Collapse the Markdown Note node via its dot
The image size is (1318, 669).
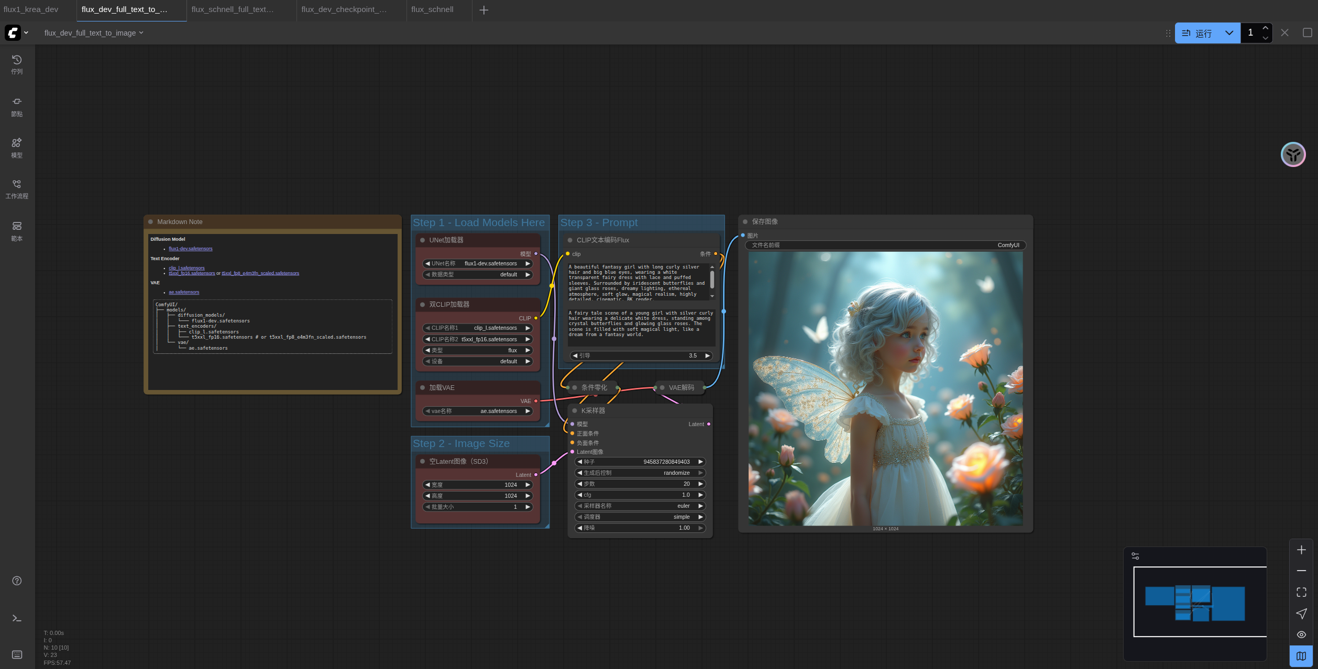point(150,222)
